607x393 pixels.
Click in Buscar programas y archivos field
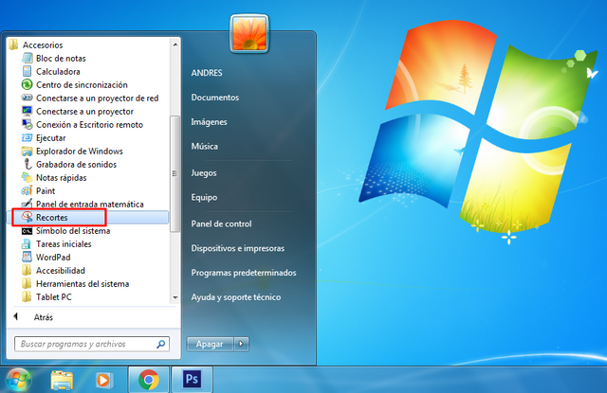coord(92,344)
